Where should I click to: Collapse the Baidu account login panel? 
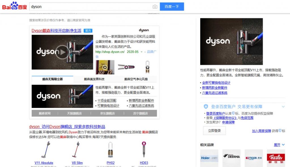[283, 107]
